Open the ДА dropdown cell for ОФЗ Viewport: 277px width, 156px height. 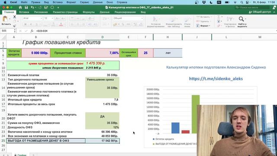pos(102,117)
